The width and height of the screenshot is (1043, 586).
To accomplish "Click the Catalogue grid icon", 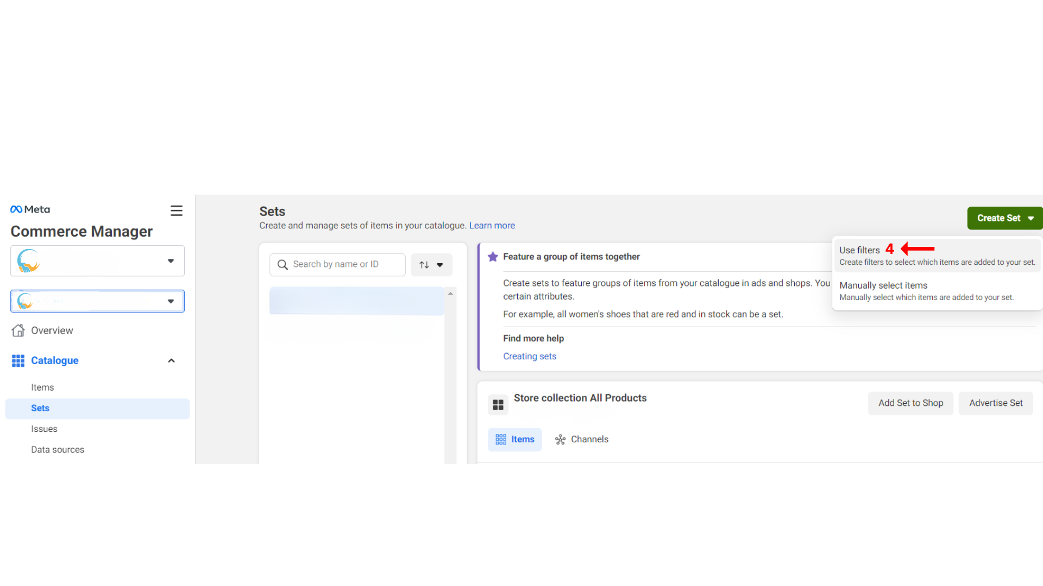I will 18,360.
